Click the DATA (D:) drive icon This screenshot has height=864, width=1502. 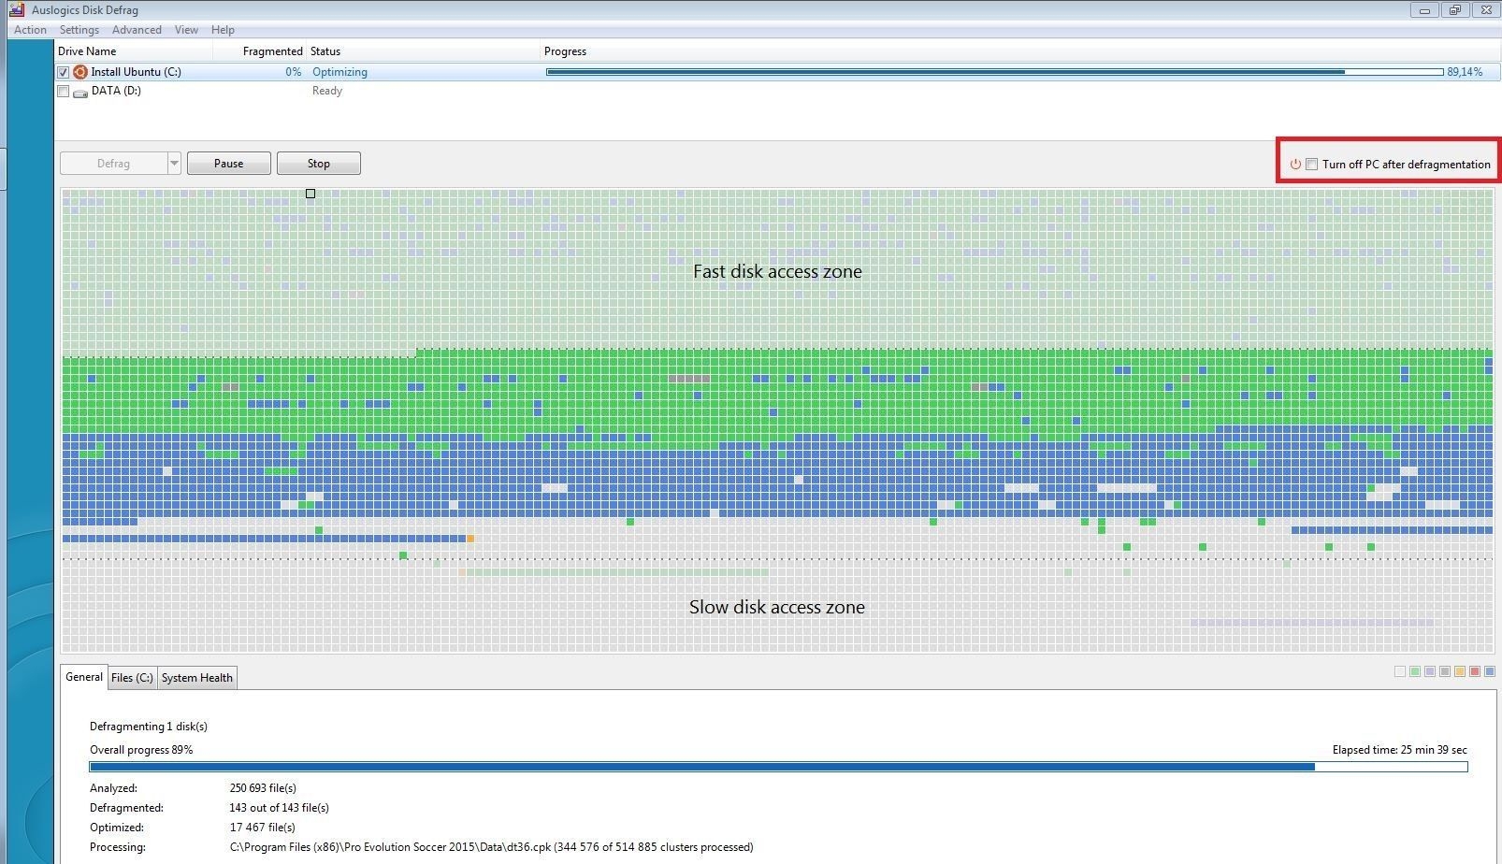(x=80, y=91)
